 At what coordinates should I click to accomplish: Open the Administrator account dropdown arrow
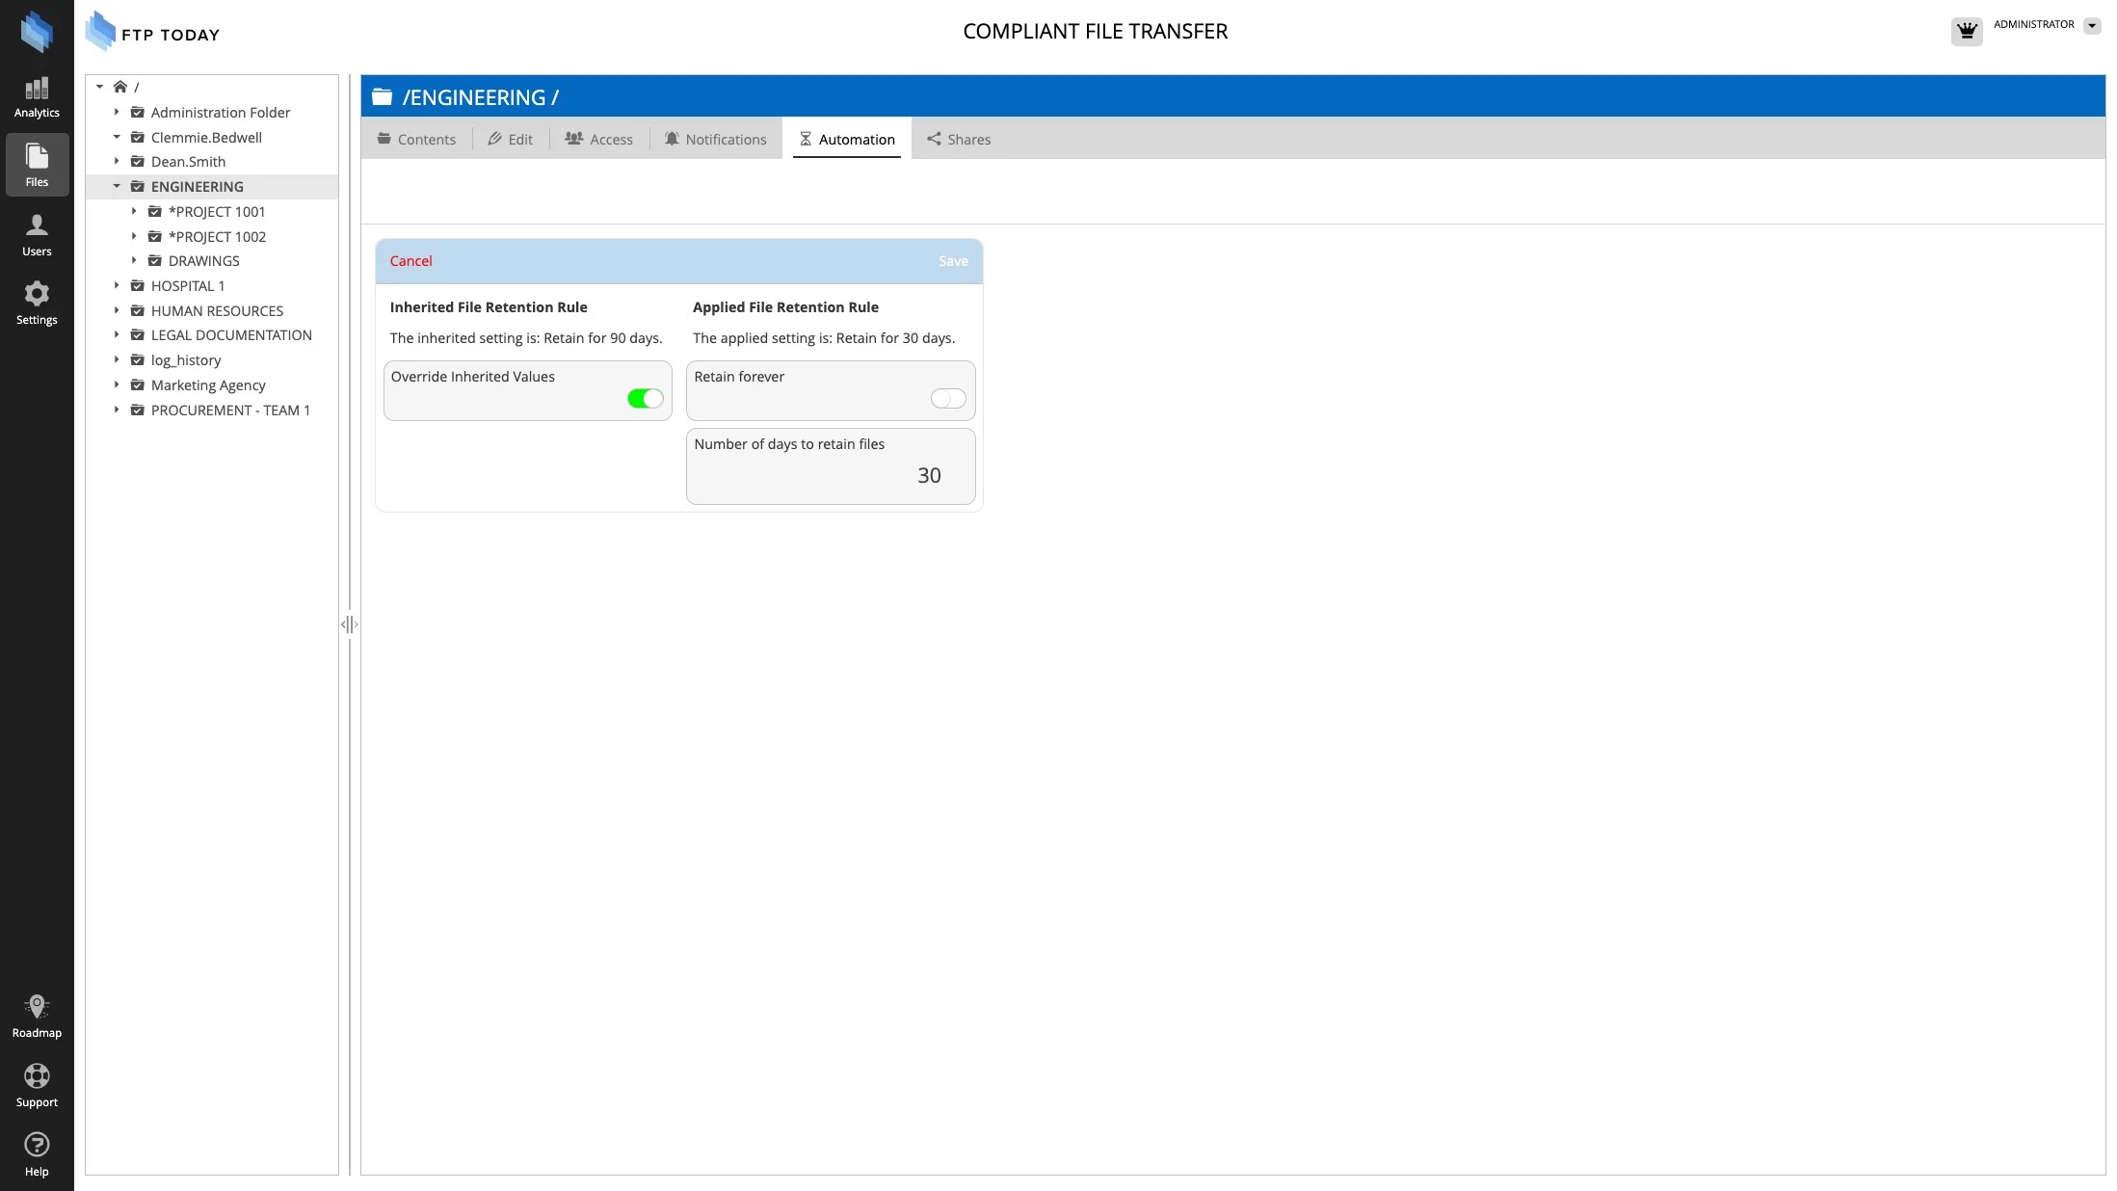click(2091, 26)
